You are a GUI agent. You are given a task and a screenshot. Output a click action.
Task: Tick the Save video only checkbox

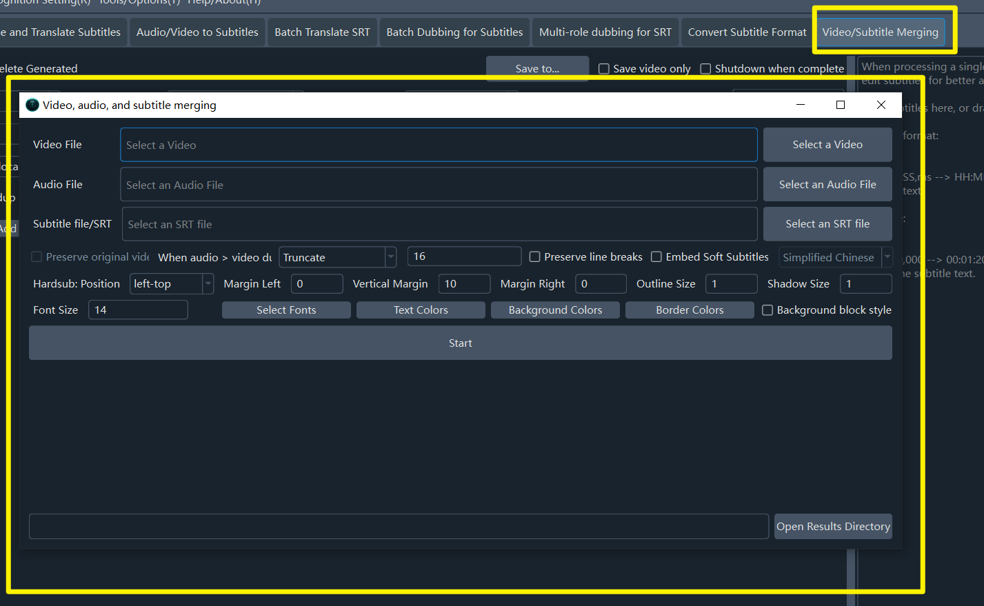click(604, 69)
